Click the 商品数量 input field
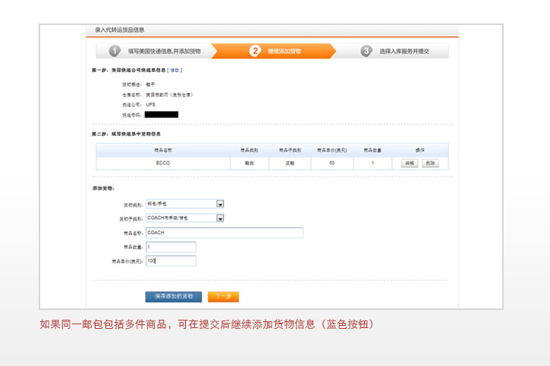The height and width of the screenshot is (366, 550). (171, 247)
